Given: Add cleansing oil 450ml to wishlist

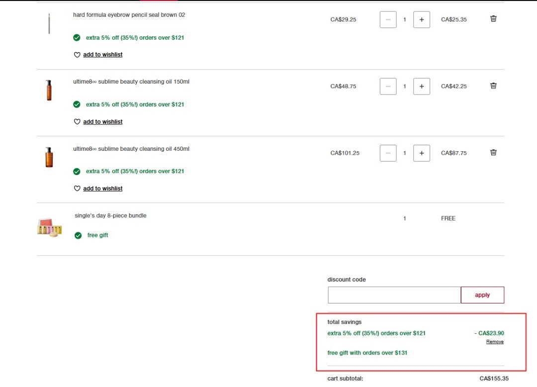Looking at the screenshot, I should [x=102, y=189].
